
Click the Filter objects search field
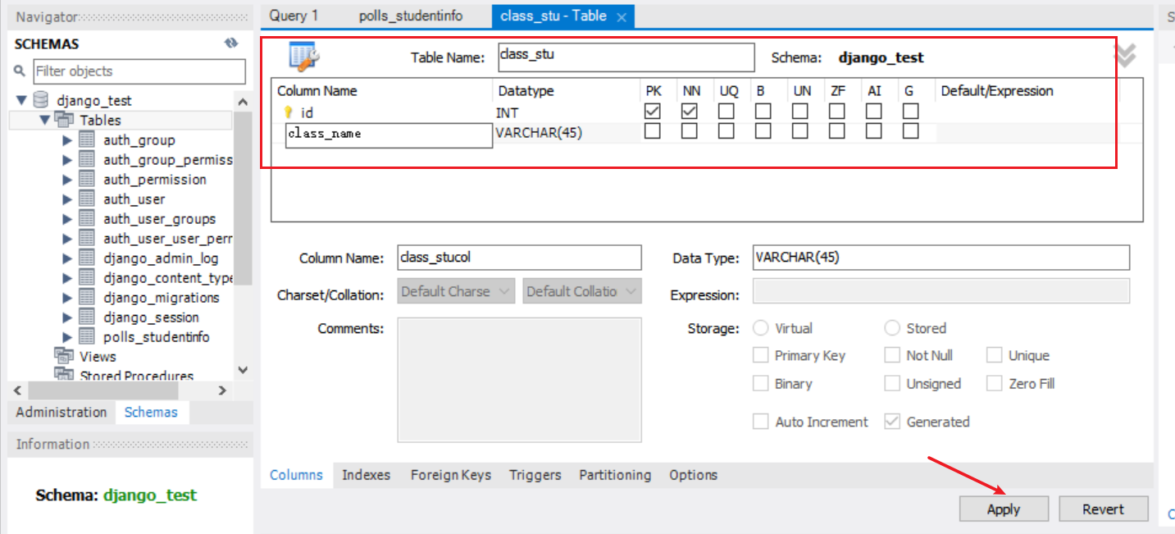[139, 71]
